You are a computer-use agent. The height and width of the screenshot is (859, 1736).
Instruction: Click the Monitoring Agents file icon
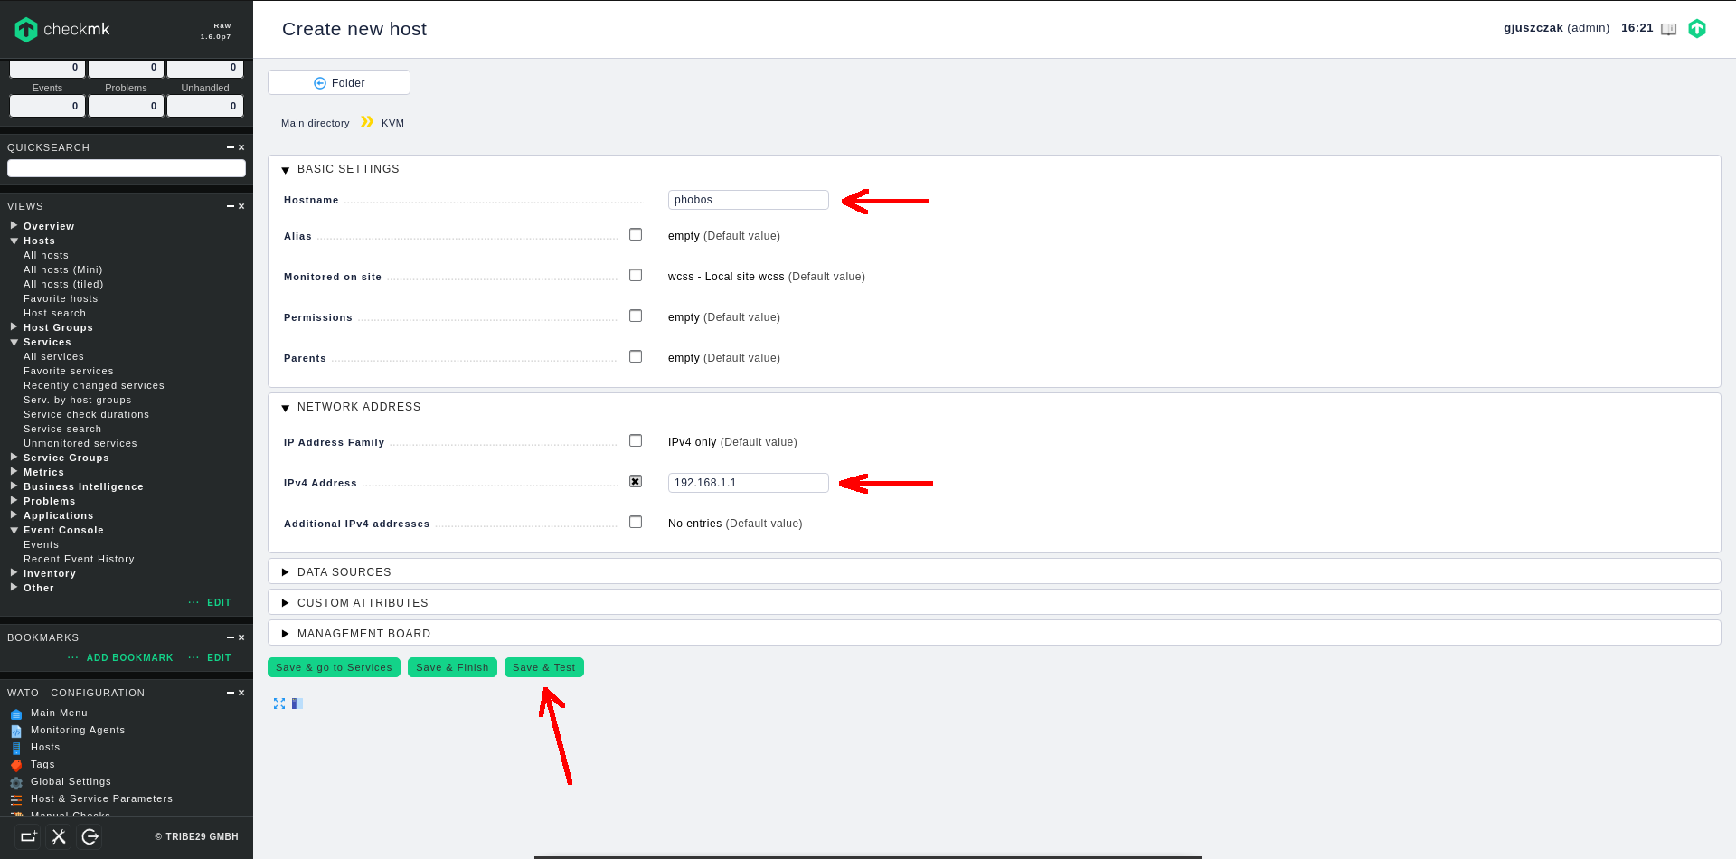pos(16,731)
